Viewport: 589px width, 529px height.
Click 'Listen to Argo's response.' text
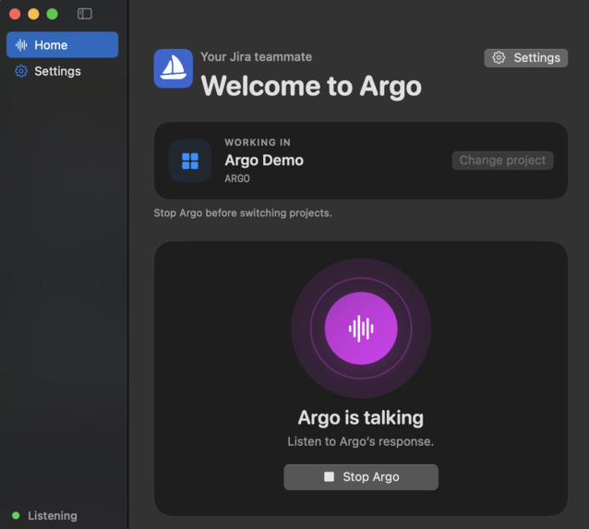(x=361, y=441)
